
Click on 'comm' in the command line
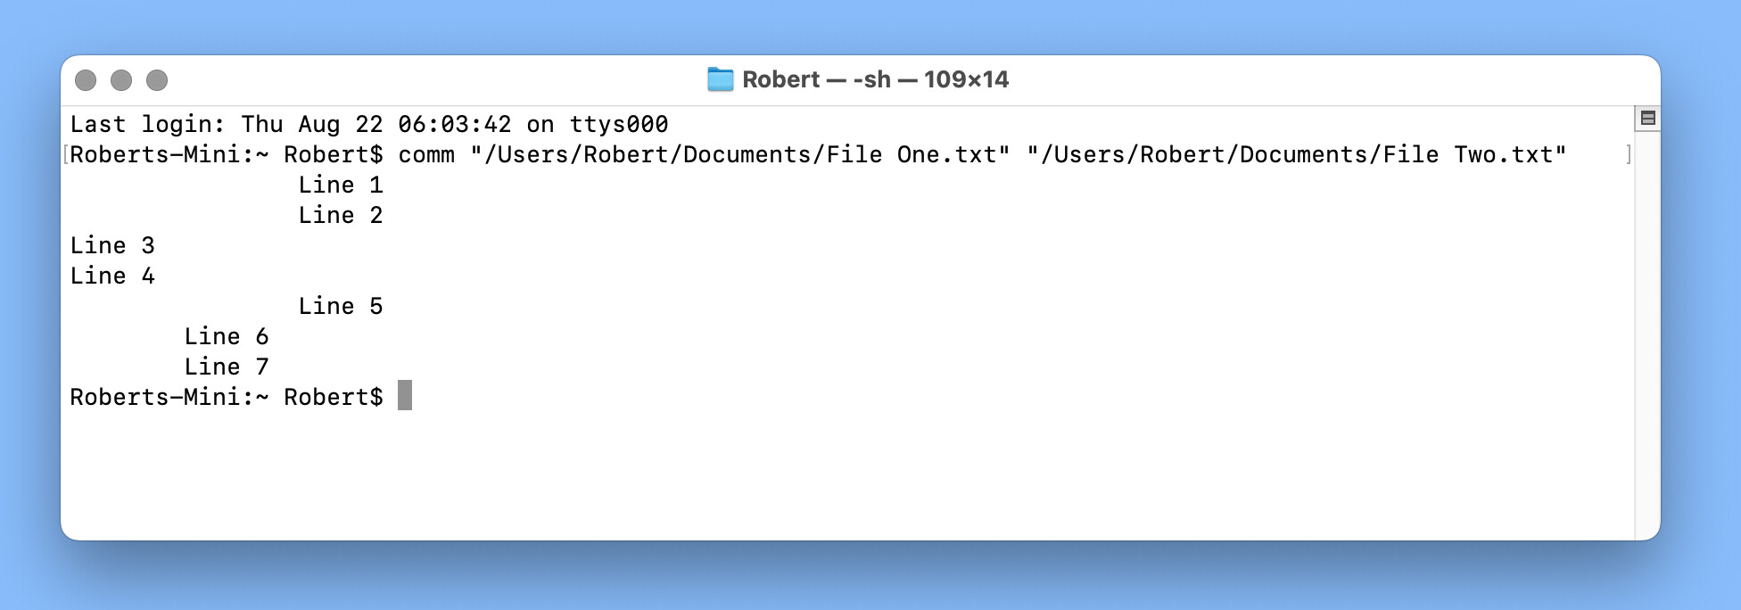click(x=426, y=154)
